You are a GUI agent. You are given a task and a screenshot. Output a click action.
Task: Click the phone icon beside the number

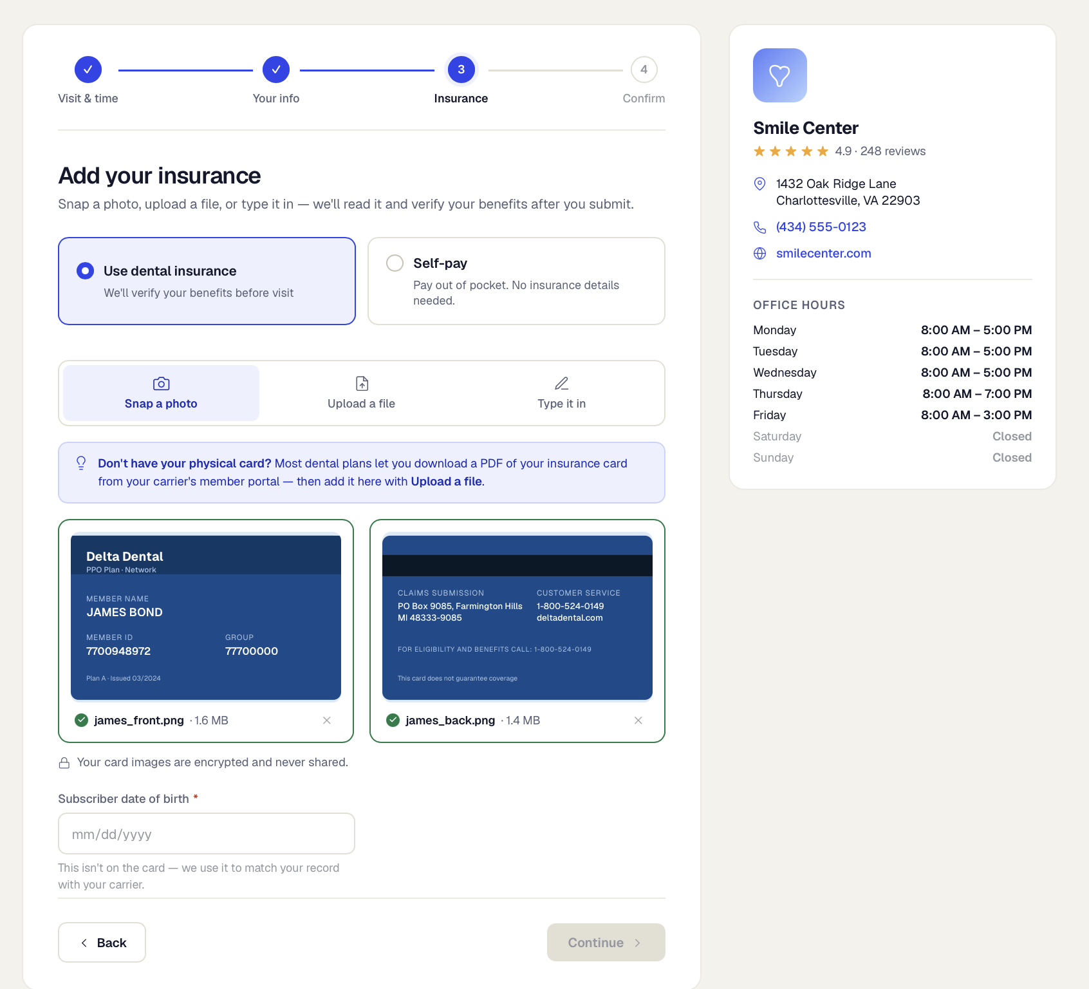coord(759,227)
